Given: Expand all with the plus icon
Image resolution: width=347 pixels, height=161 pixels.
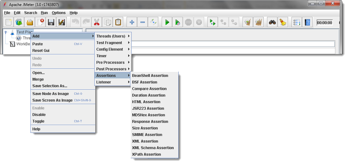Looking at the screenshot, I should tap(132, 22).
